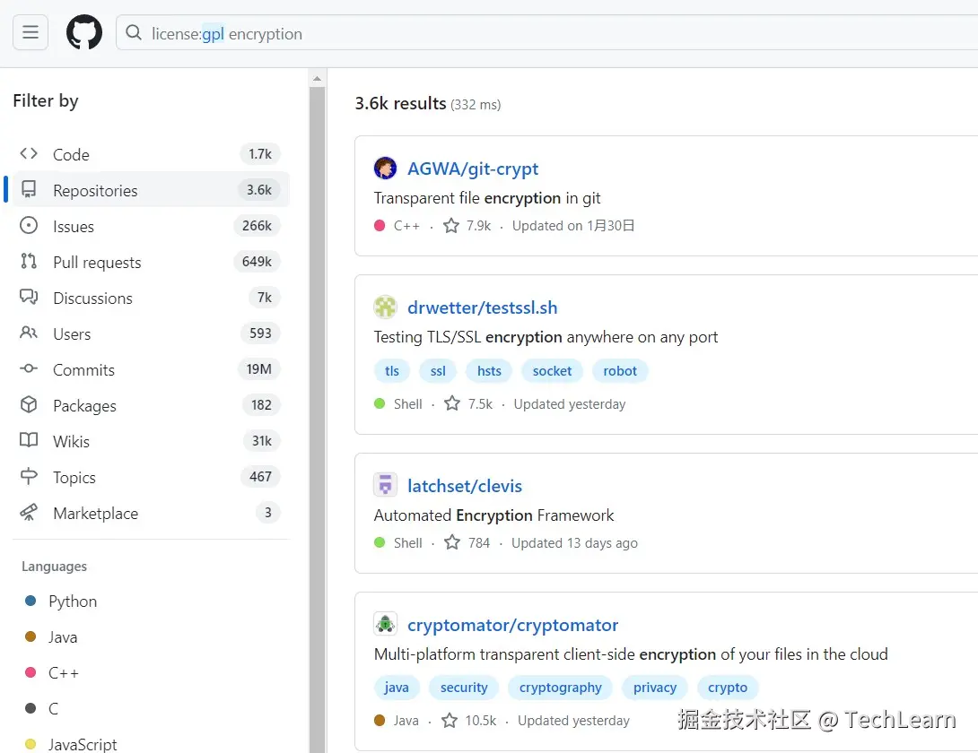This screenshot has height=753, width=978.
Task: Click the Discussions filter speech-bubble icon
Action: [29, 297]
